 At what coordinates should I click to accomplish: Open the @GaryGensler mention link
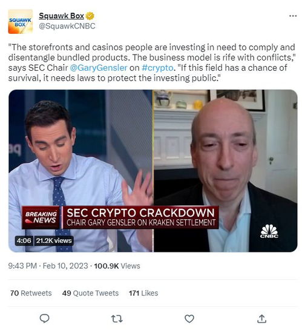pos(99,68)
